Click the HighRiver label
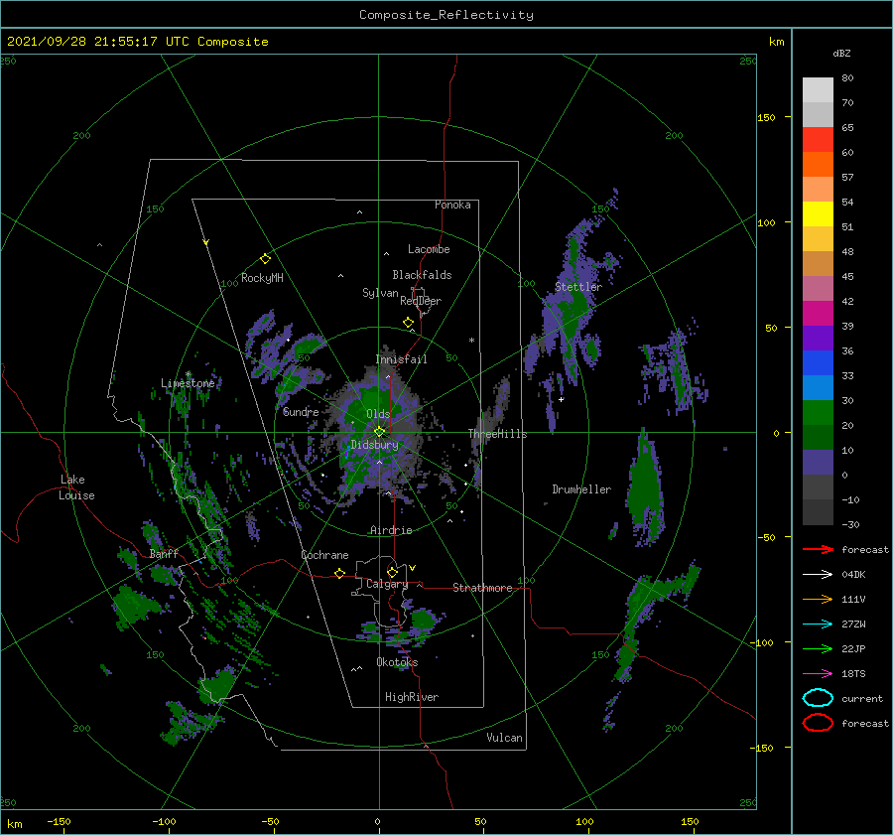 tap(412, 697)
